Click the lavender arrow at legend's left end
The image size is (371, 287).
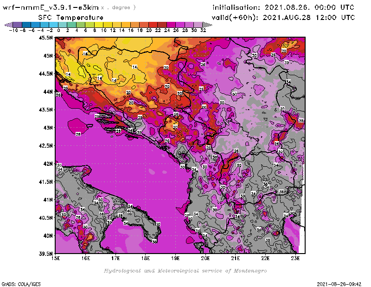(x=8, y=25)
